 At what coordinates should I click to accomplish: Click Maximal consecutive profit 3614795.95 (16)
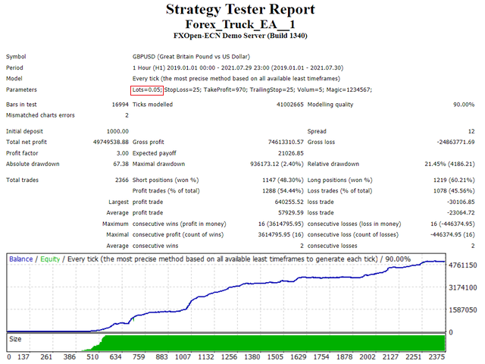pos(281,235)
